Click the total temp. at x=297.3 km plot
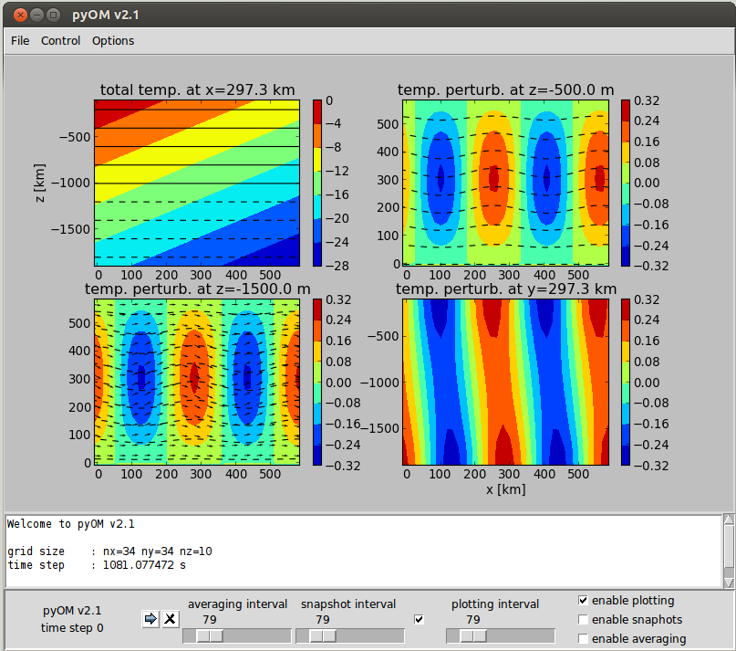The image size is (736, 651). point(196,183)
